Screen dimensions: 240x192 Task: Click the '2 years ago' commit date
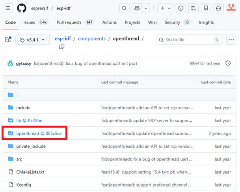point(220,133)
